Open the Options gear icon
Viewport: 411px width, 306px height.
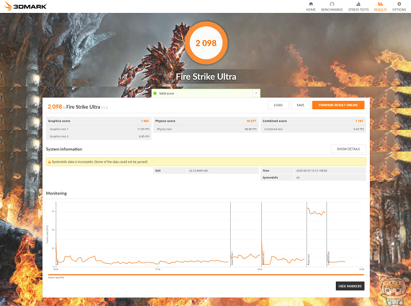(x=399, y=4)
